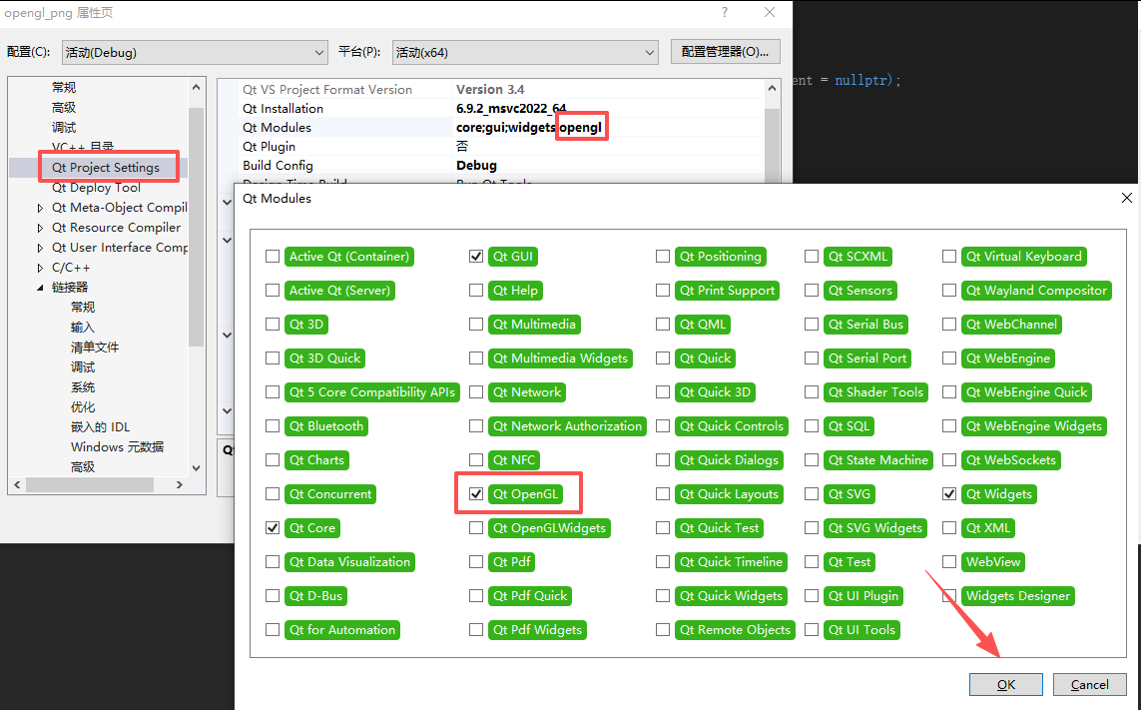Screen dimensions: 1141x710
Task: Expand Qt User Interface Compiler node
Action: click(x=40, y=248)
